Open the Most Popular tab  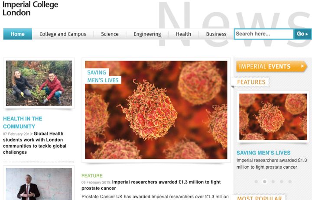pyautogui.click(x=259, y=198)
